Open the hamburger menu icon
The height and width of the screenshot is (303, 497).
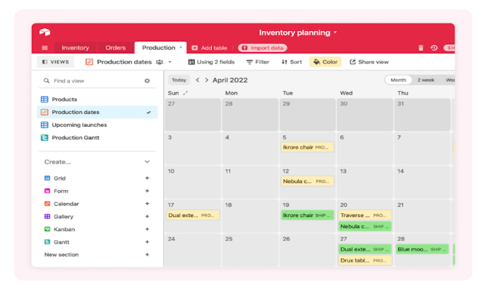pyautogui.click(x=44, y=48)
